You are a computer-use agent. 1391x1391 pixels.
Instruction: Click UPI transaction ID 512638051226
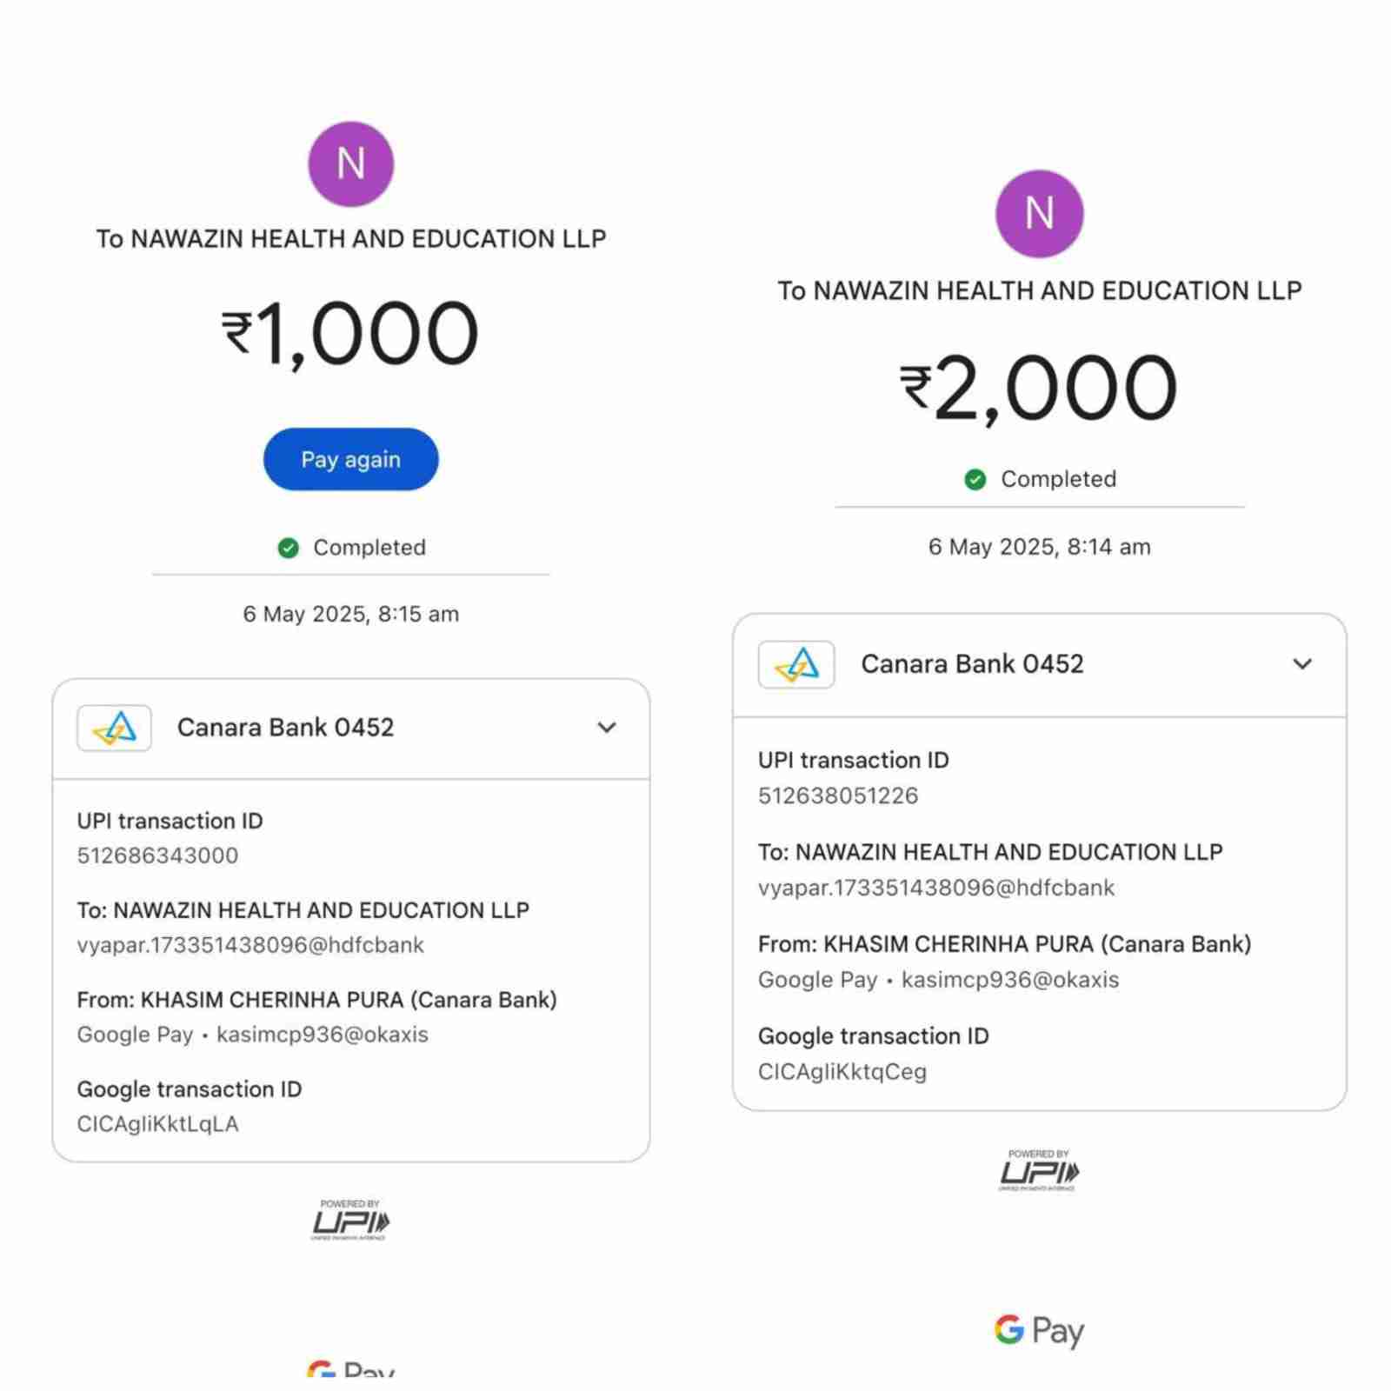point(838,795)
